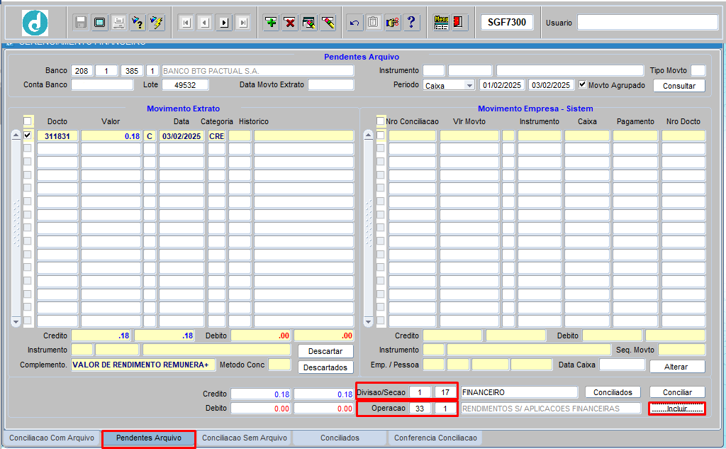Image resolution: width=726 pixels, height=449 pixels.
Task: Click the Clear Block eraser-window icon
Action: click(309, 22)
